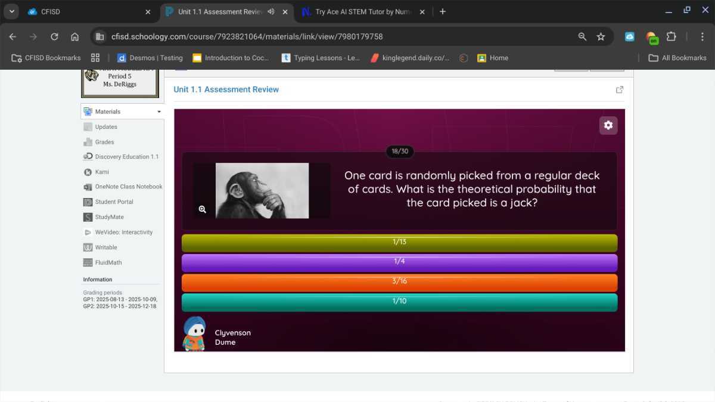Screen dimensions: 715x402
Task: Click the chimpanzee question image
Action: [x=262, y=190]
